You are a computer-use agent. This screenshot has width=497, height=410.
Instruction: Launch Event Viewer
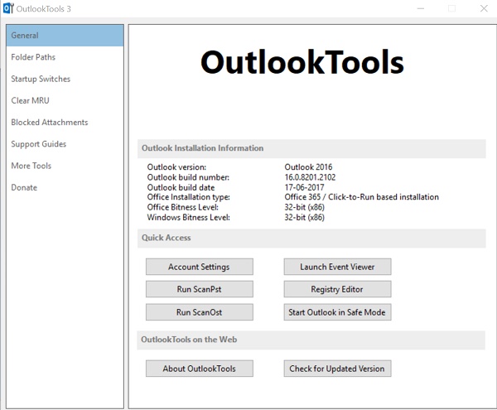[x=337, y=267]
